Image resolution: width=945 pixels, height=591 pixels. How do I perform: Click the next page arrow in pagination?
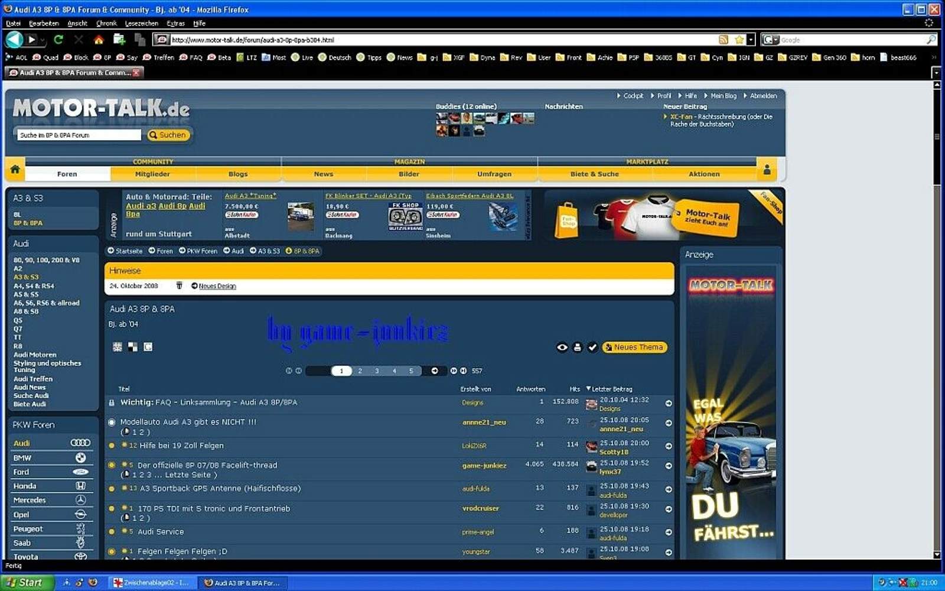(x=435, y=371)
